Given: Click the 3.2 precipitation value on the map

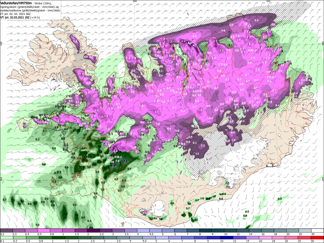Looking at the screenshot, I should tap(125, 161).
